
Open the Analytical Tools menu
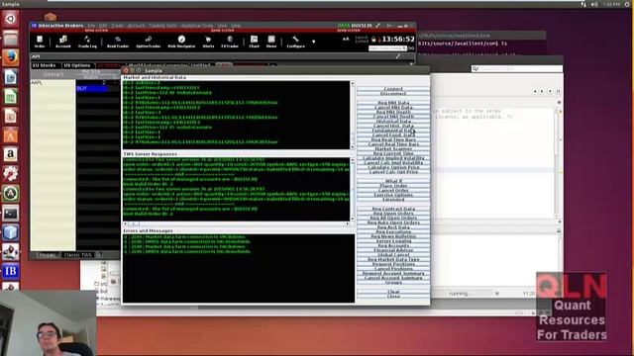tap(197, 26)
